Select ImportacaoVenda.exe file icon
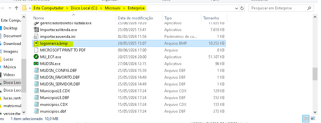The height and width of the screenshot is (123, 321). [x=36, y=30]
